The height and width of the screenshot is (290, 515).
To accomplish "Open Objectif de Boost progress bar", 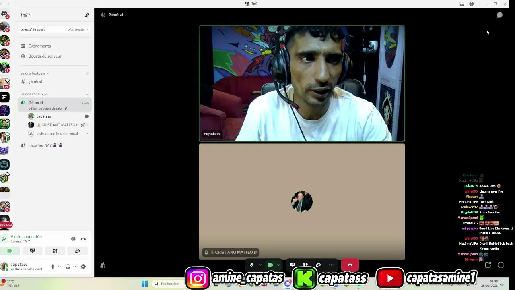I will pos(54,29).
